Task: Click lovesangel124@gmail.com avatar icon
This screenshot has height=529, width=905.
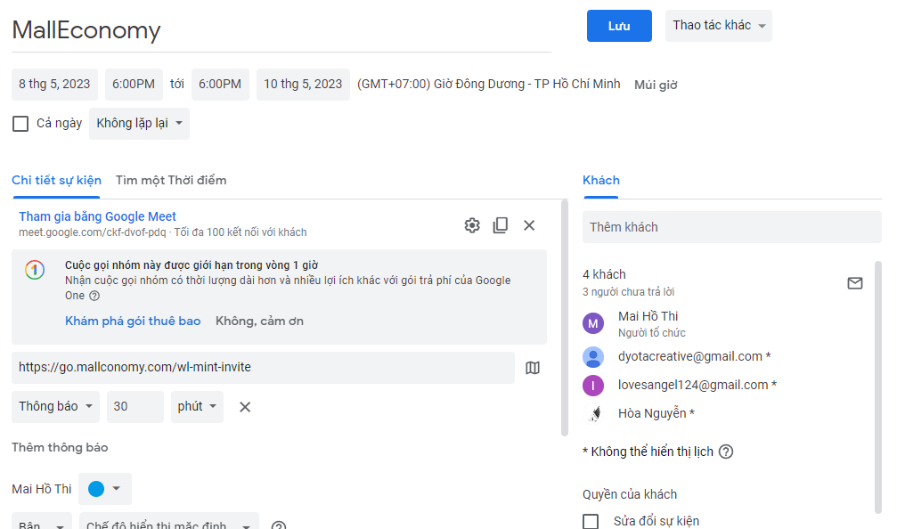Action: point(593,386)
